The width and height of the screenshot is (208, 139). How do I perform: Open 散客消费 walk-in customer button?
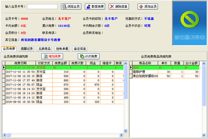95,6
